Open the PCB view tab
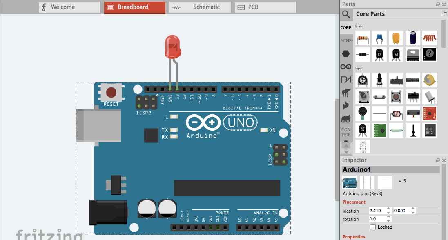Screen dimensions: 448x240 point(265,7)
